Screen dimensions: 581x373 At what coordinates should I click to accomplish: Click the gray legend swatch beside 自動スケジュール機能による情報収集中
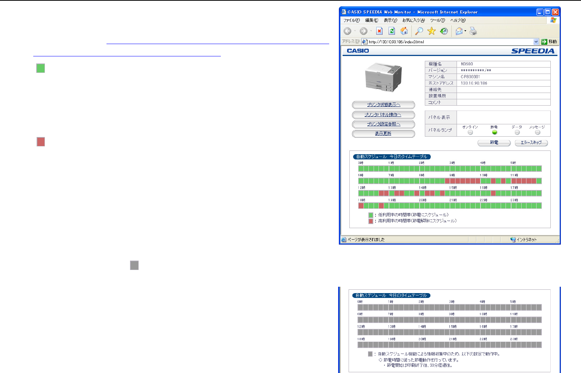pos(370,354)
